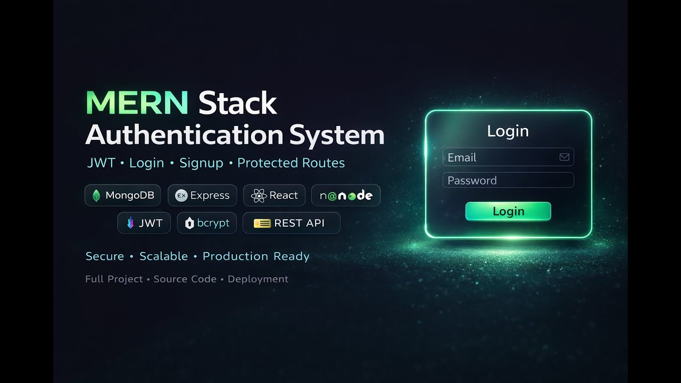Focus the Password input field
Viewport: 681px width, 383px height.
click(508, 180)
